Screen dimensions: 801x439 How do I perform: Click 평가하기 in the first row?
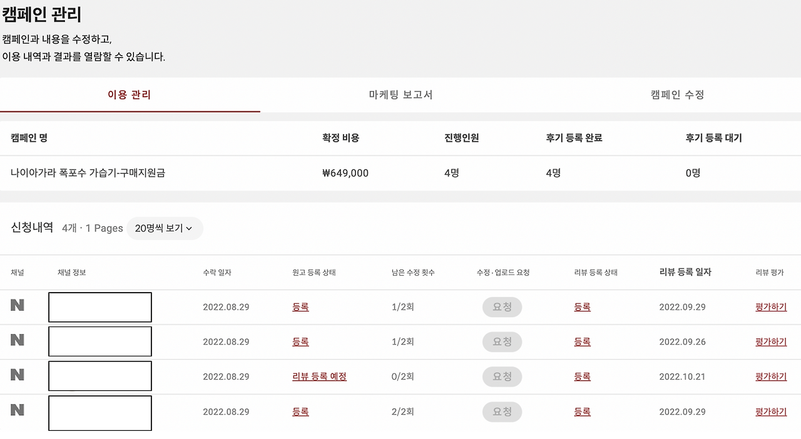pyautogui.click(x=770, y=307)
